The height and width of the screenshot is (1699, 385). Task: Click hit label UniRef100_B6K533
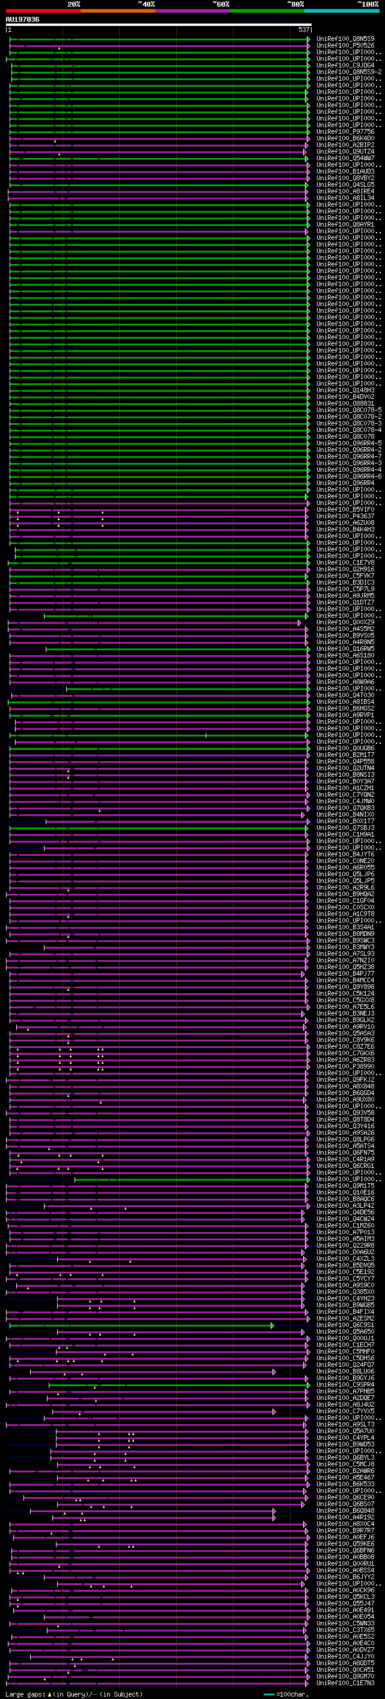tap(345, 1484)
